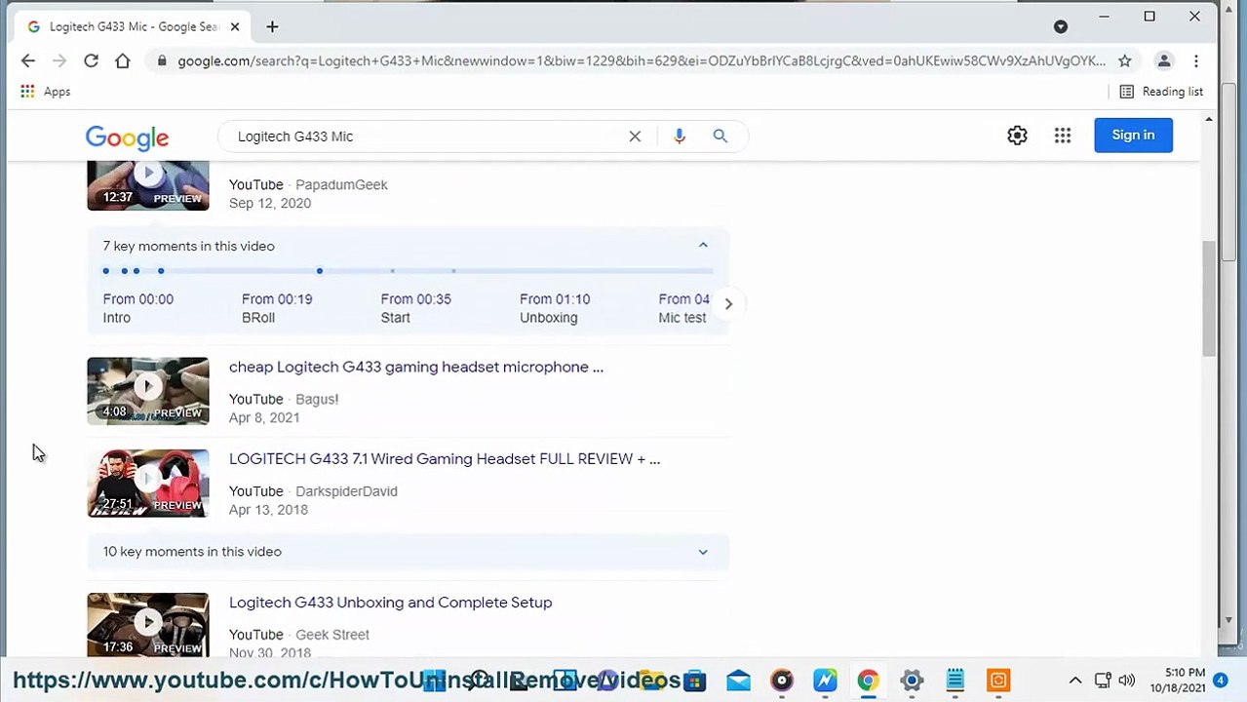Open the blue lightning app in taskbar
The height and width of the screenshot is (702, 1247).
[825, 680]
